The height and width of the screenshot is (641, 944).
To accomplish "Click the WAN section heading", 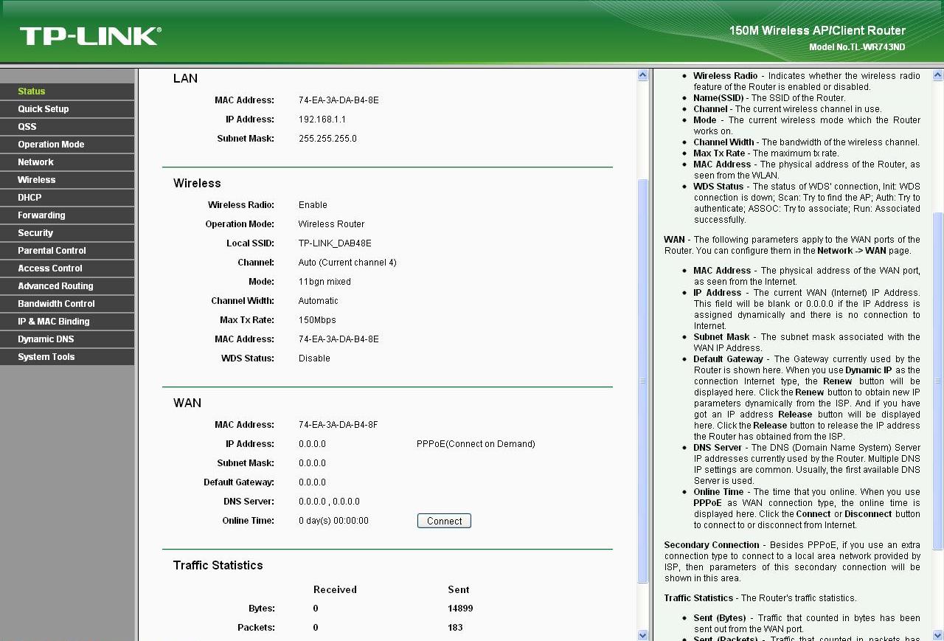I will [x=187, y=403].
